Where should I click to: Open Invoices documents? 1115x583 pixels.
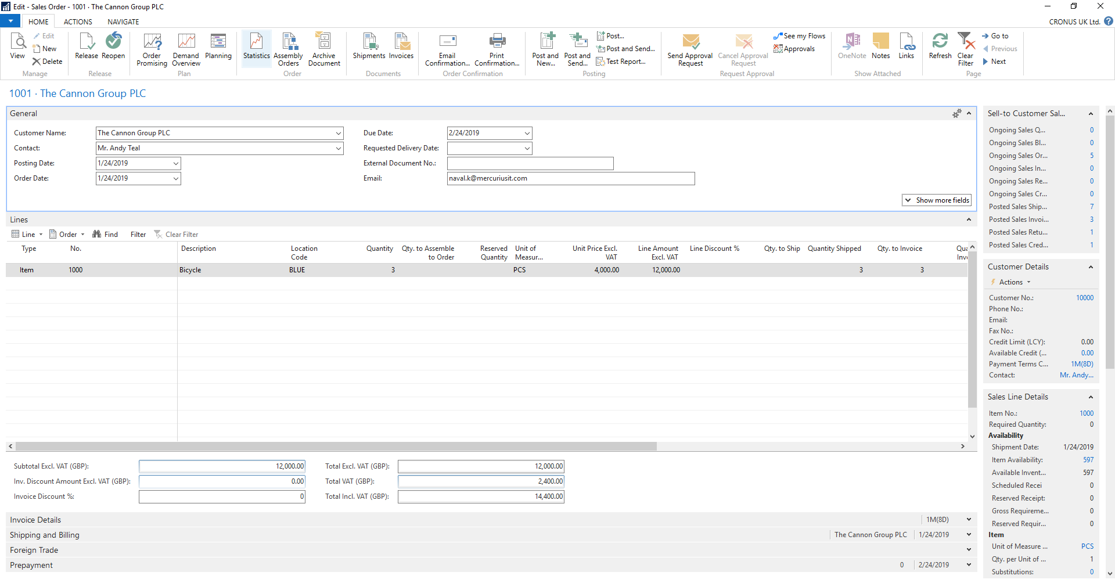click(401, 46)
